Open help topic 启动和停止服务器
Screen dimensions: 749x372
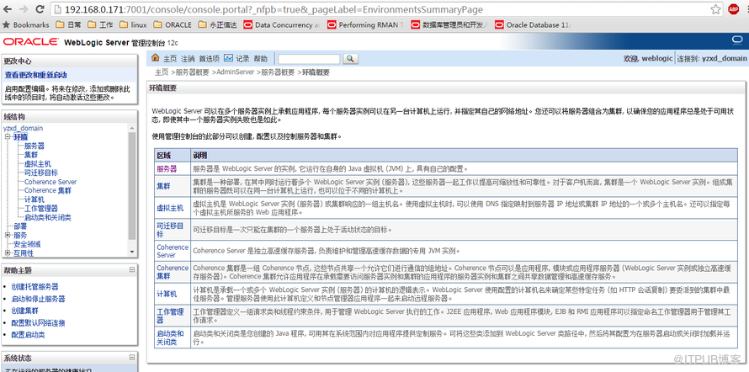point(38,299)
